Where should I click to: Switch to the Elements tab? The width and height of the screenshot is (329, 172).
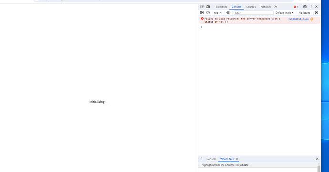tap(221, 7)
